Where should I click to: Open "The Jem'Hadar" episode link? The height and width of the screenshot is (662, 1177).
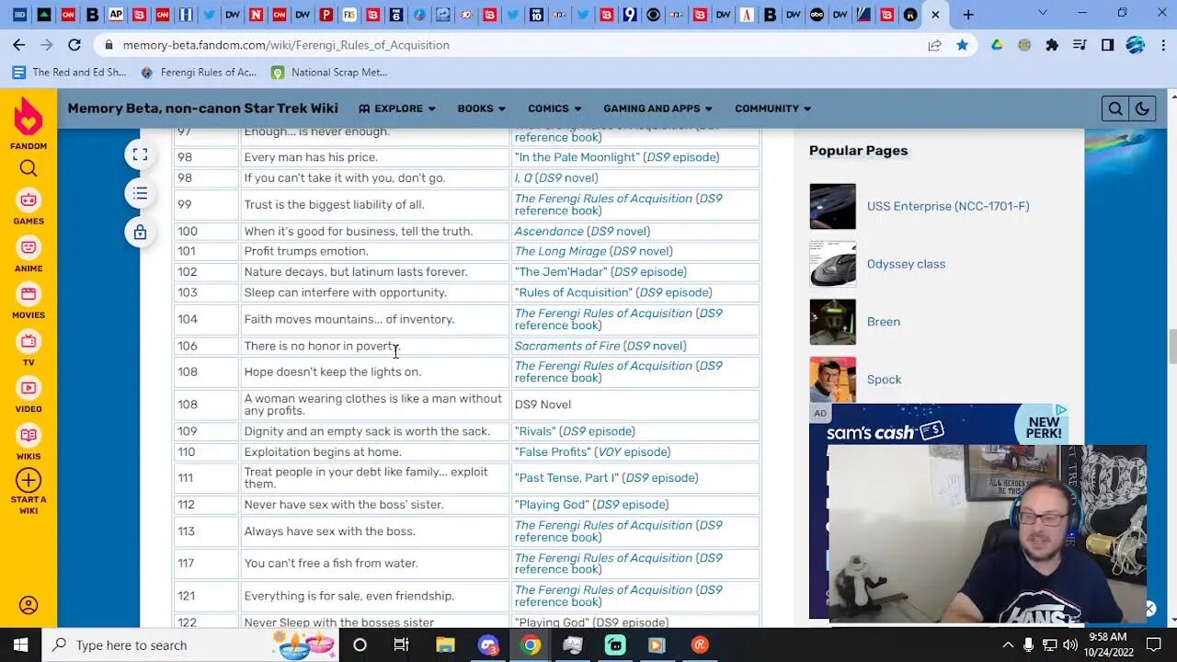pyautogui.click(x=561, y=272)
